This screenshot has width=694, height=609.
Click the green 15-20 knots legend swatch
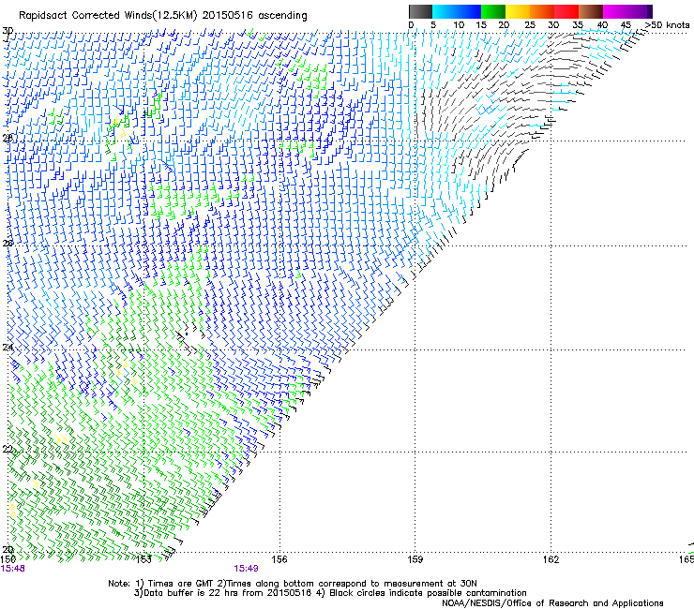point(493,11)
